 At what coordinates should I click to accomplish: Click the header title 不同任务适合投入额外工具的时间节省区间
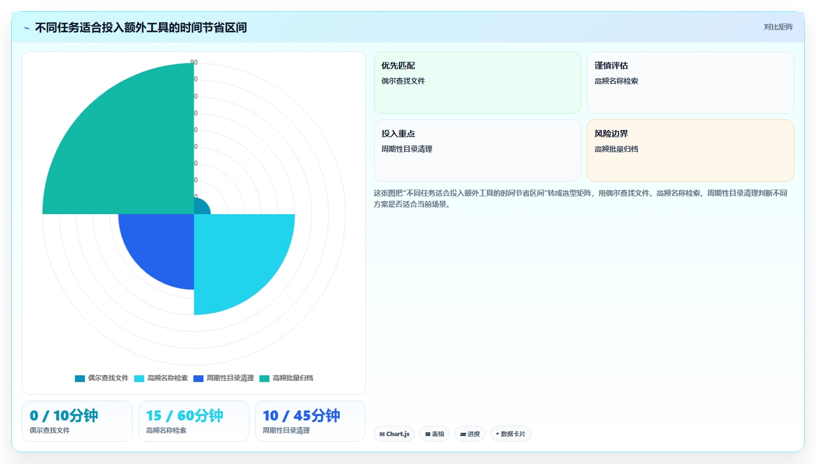(141, 27)
